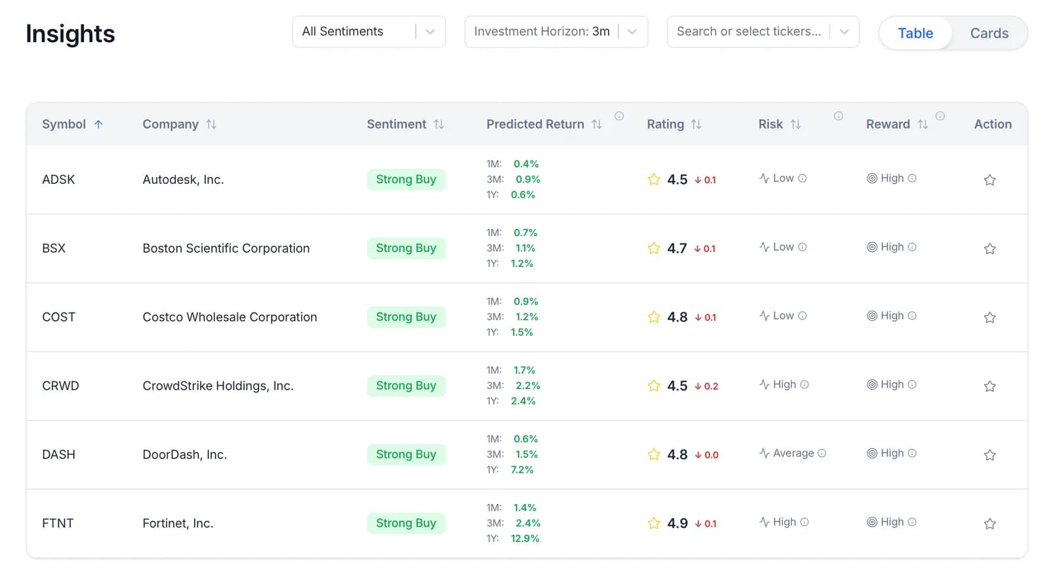The image size is (1049, 580).
Task: Show ADSK High reward info icon
Action: [912, 178]
